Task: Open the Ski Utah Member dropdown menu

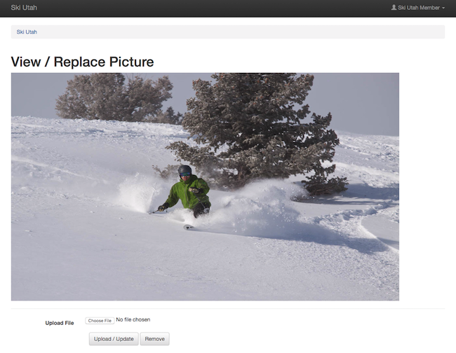Action: [419, 8]
